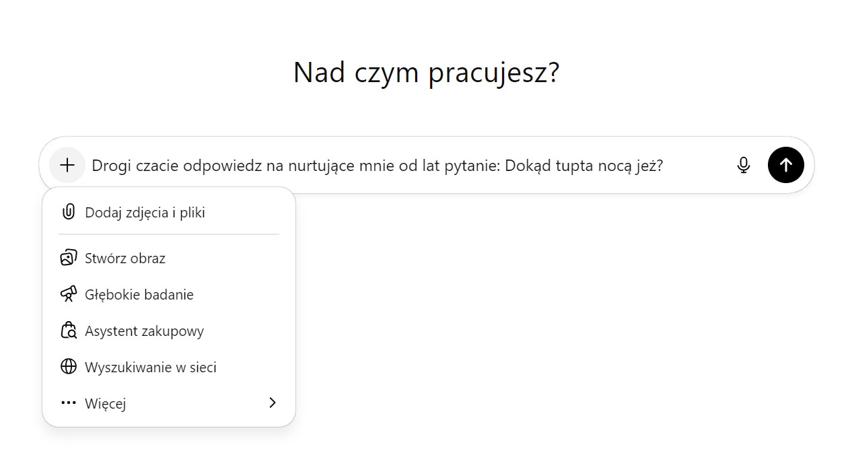This screenshot has height=451, width=848.
Task: Click the three-dots icon beside Więcej
Action: (x=68, y=404)
